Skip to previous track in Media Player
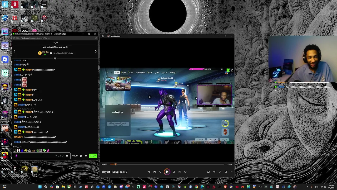The image size is (337, 190). tap(155, 172)
